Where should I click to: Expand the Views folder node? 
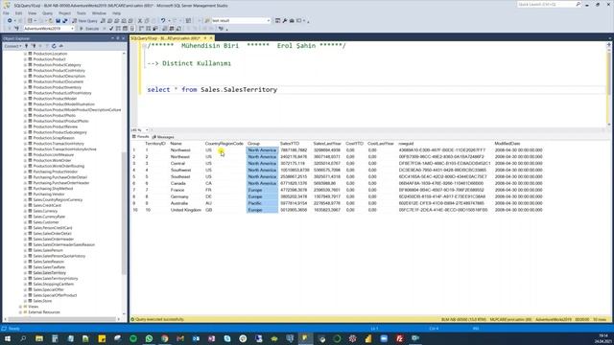click(x=20, y=307)
